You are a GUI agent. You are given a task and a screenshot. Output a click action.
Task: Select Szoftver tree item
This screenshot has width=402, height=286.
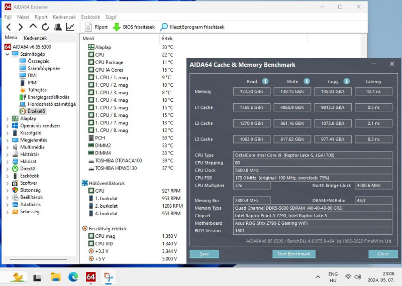[x=25, y=183]
